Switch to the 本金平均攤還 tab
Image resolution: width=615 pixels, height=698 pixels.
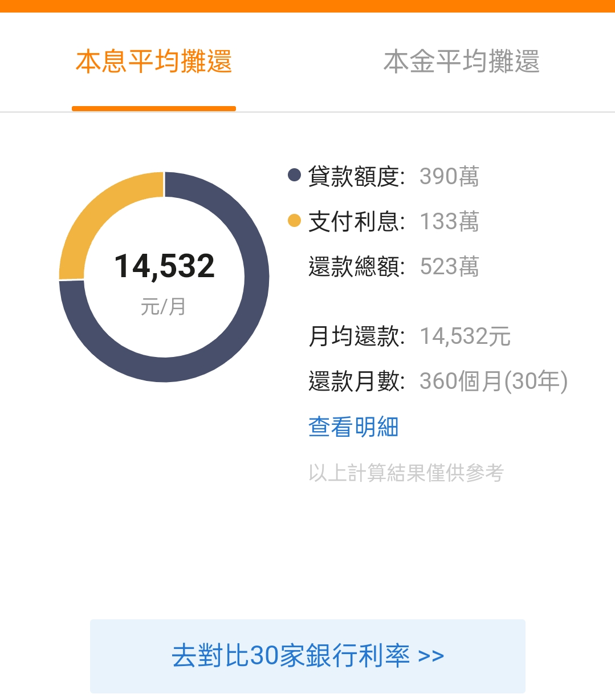click(461, 62)
